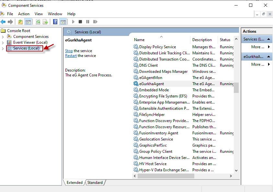Expand the Component Services tree node
The width and height of the screenshot is (273, 192).
click(x=3, y=37)
